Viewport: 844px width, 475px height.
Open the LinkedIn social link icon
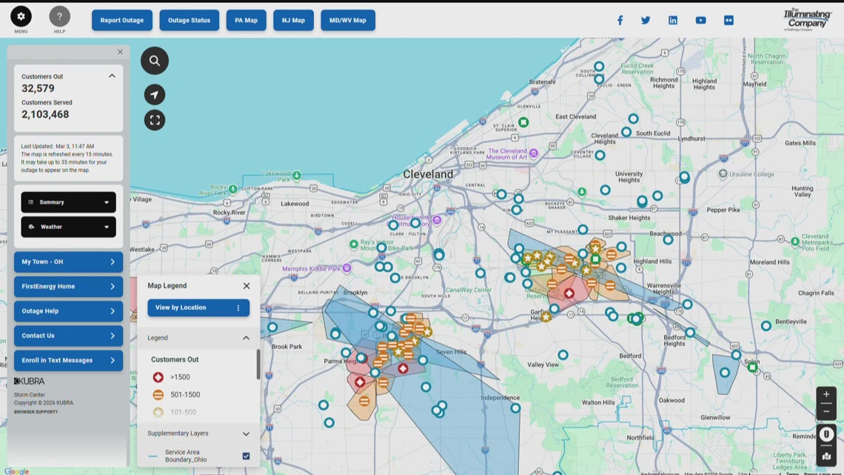pyautogui.click(x=673, y=21)
